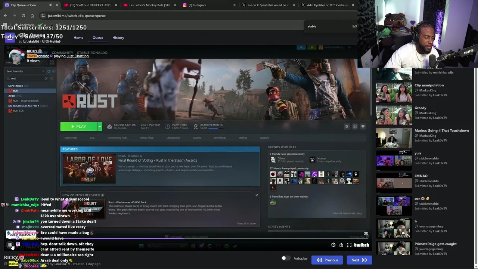Click the Clip Queue logo icon
Image resolution: width=478 pixels, height=269 pixels.
[x=10, y=37]
